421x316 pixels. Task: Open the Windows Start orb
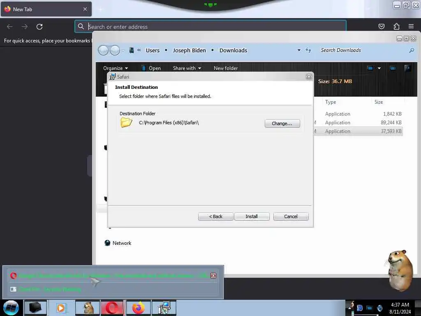[x=11, y=308]
